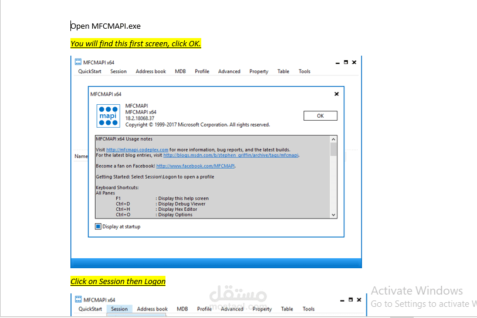This screenshot has width=477, height=318.
Task: Minimize the upper MFCMAPI x64 window
Action: coord(337,63)
